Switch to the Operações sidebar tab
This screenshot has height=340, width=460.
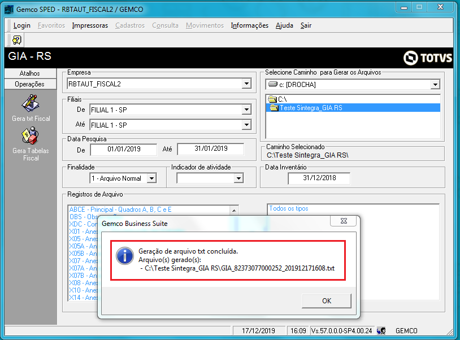[30, 84]
